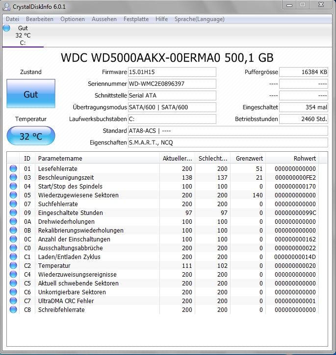
Task: Click status orb for Beschleunigungszeit row
Action: (13, 177)
